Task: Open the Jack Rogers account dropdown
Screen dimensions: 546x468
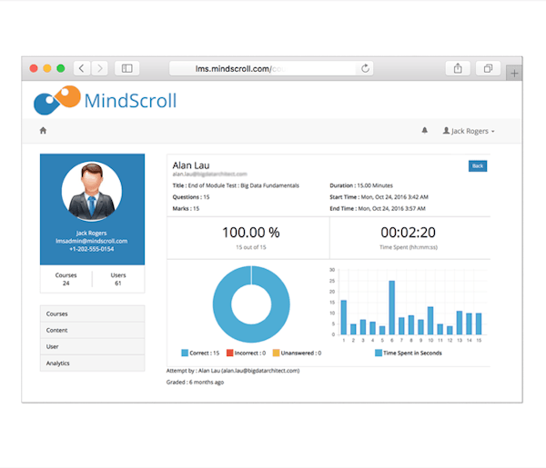Action: 469,131
